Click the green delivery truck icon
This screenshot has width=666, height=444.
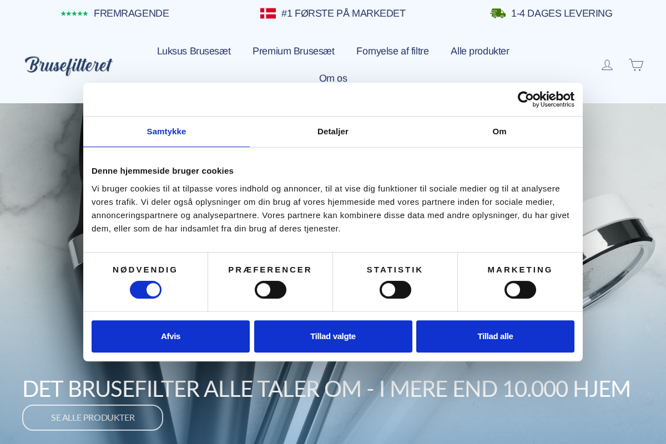click(498, 13)
